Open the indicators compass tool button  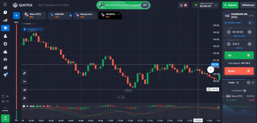click(25, 98)
